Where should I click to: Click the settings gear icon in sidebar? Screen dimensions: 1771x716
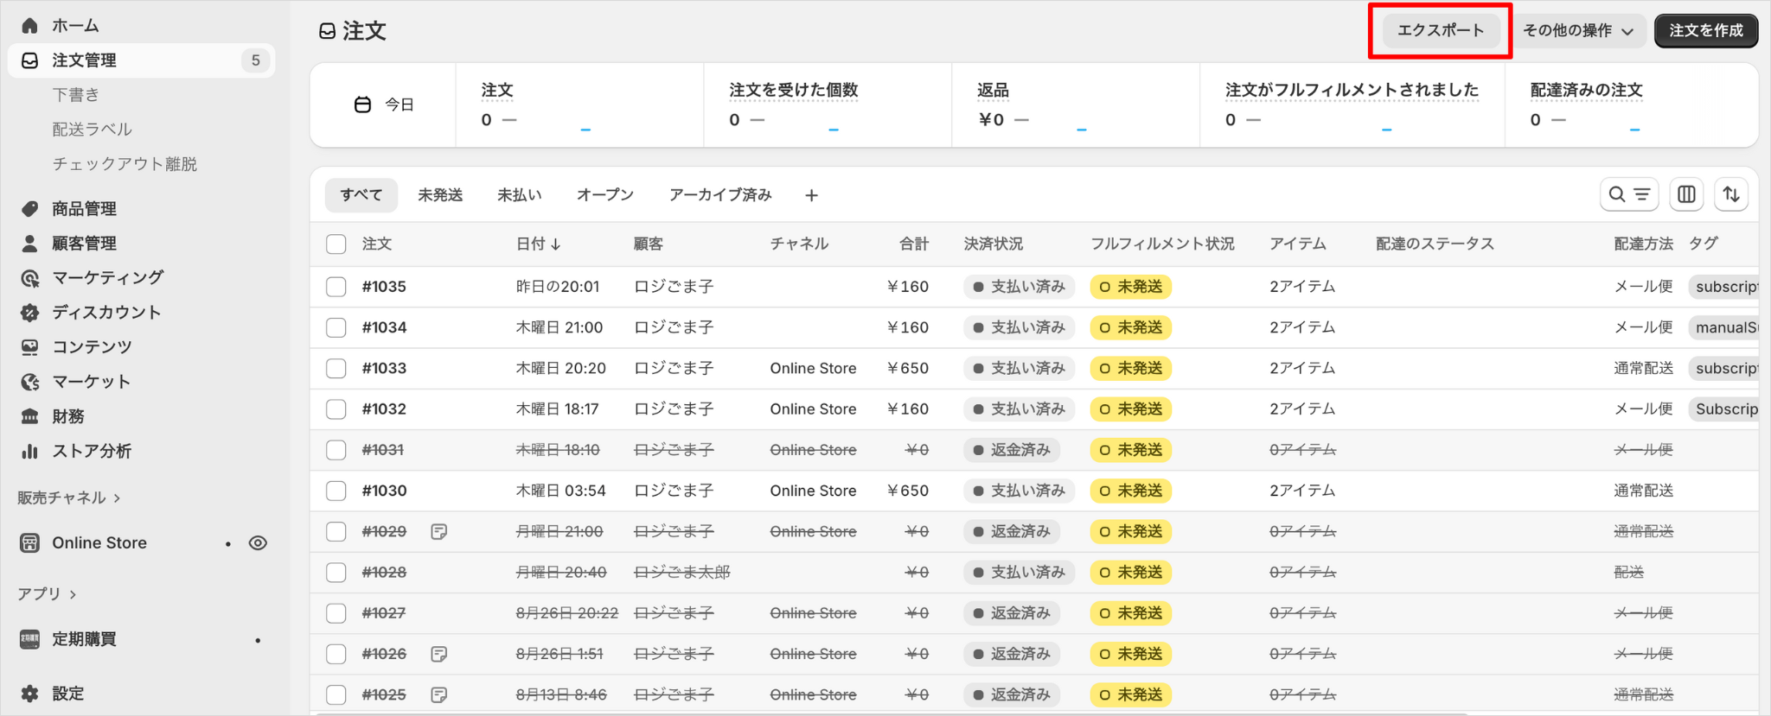coord(30,694)
